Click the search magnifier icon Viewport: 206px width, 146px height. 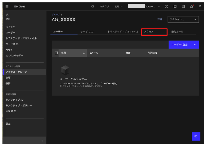(x=93, y=6)
